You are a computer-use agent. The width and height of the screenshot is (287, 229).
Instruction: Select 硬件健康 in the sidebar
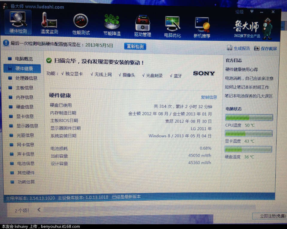22,68
